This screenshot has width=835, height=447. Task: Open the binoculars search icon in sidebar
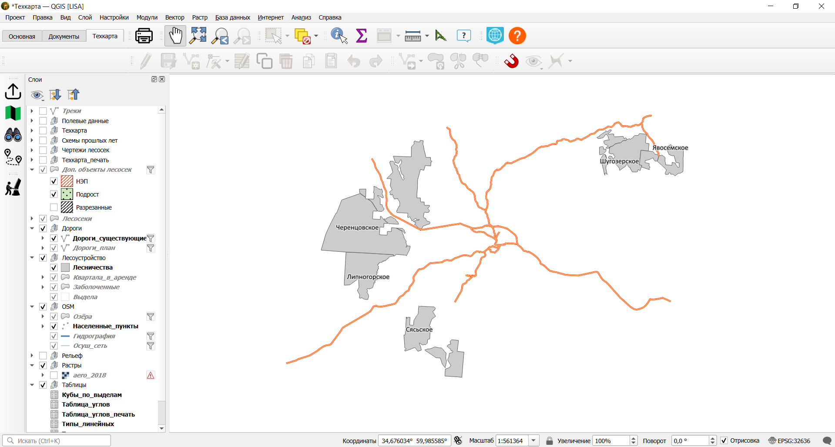pyautogui.click(x=13, y=135)
